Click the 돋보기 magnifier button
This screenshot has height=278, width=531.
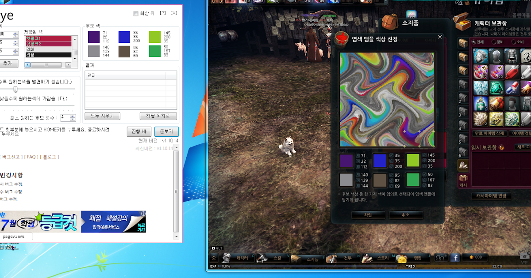coord(166,131)
